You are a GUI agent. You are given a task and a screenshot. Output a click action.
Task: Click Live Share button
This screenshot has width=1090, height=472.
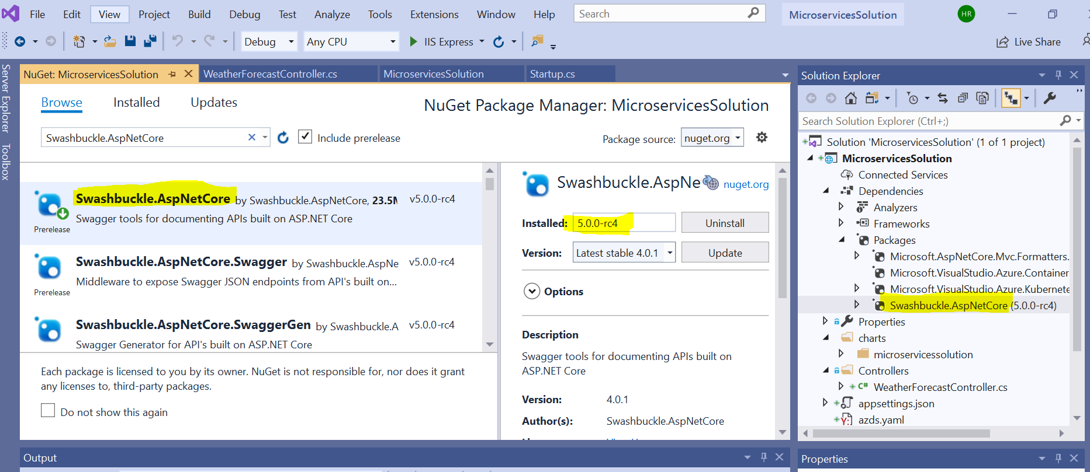[x=1029, y=42]
